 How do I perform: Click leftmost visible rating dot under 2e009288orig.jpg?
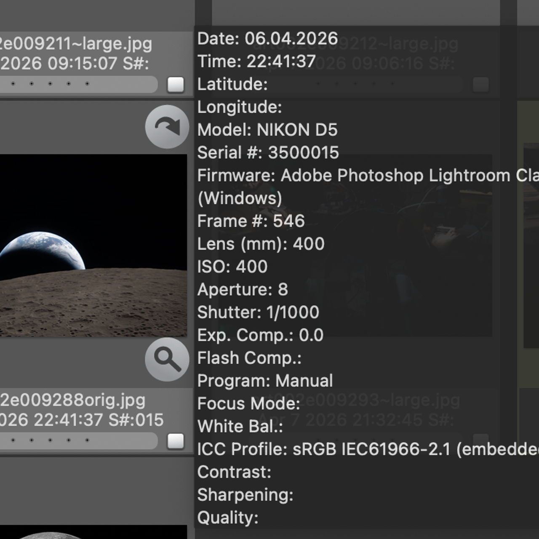coord(13,440)
